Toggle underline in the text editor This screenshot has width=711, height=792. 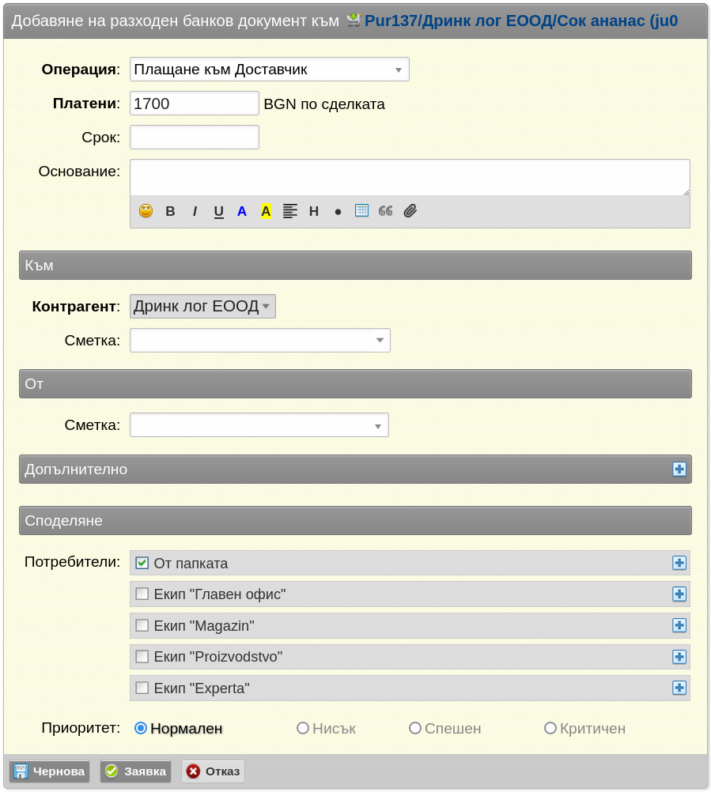point(218,211)
